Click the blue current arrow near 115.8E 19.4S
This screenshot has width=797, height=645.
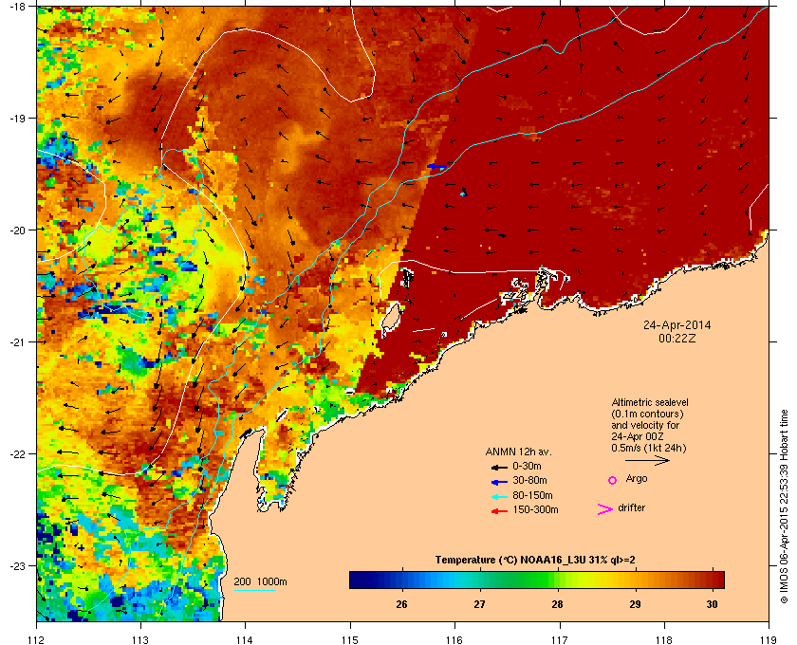(436, 166)
